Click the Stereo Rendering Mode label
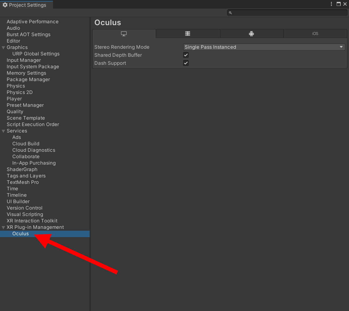This screenshot has height=311, width=349. coord(122,47)
